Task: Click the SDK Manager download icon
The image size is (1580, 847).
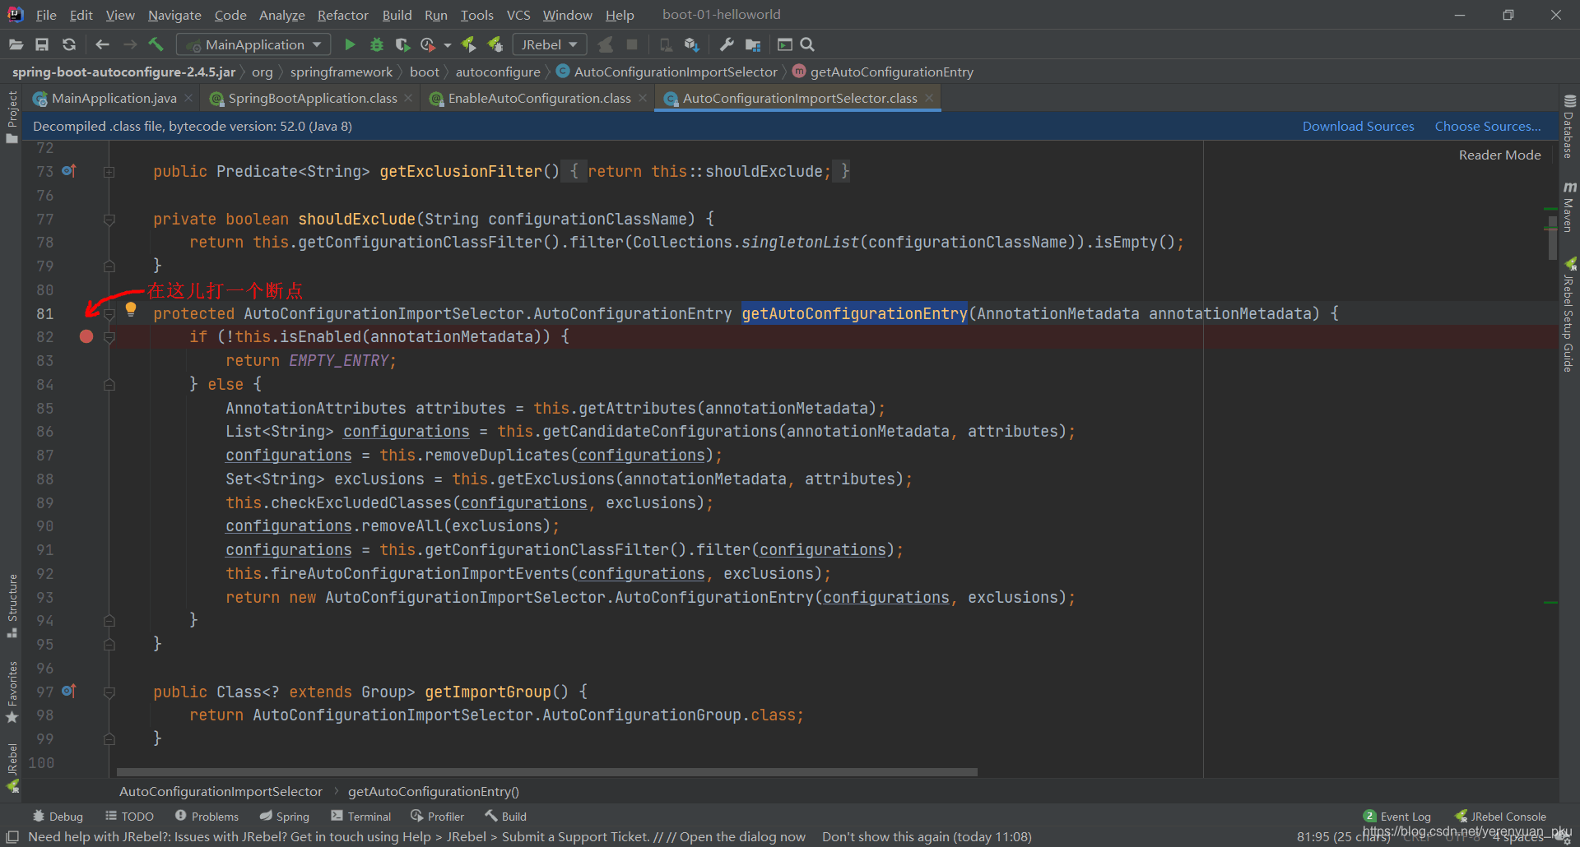Action: click(692, 44)
